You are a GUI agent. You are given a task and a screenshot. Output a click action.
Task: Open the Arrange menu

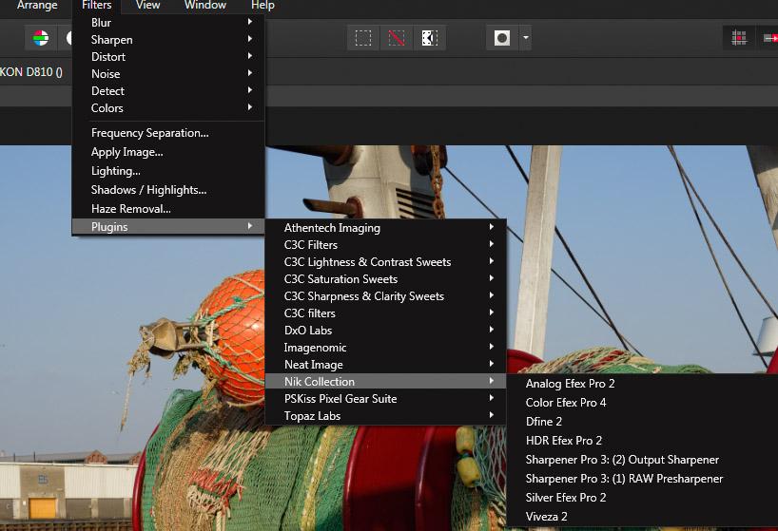37,6
